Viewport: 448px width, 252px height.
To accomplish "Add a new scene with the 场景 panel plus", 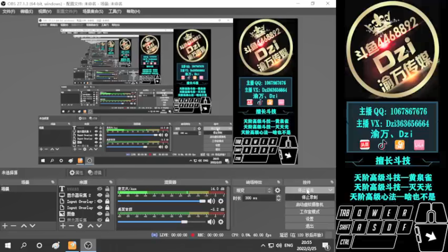I will (5, 226).
